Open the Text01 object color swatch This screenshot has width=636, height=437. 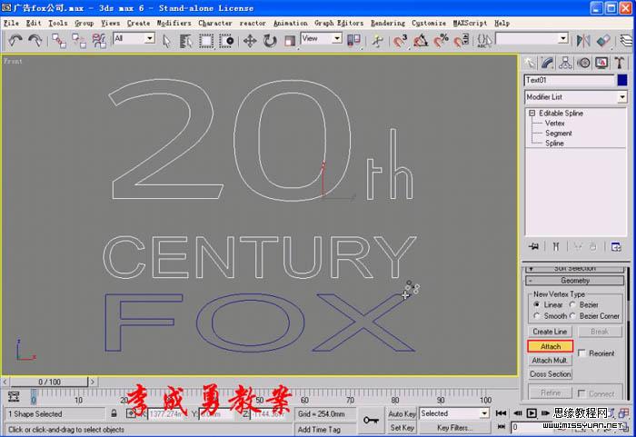(x=622, y=80)
